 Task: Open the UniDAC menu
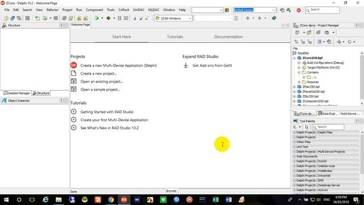pos(139,10)
